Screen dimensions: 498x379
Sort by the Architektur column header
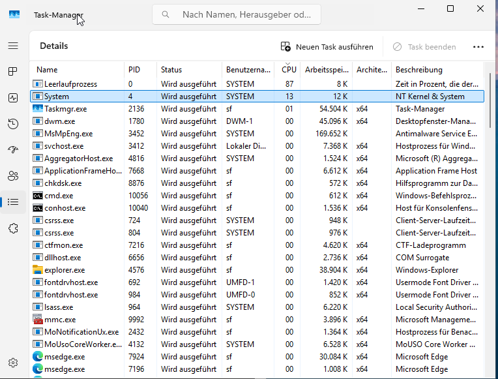coord(372,70)
